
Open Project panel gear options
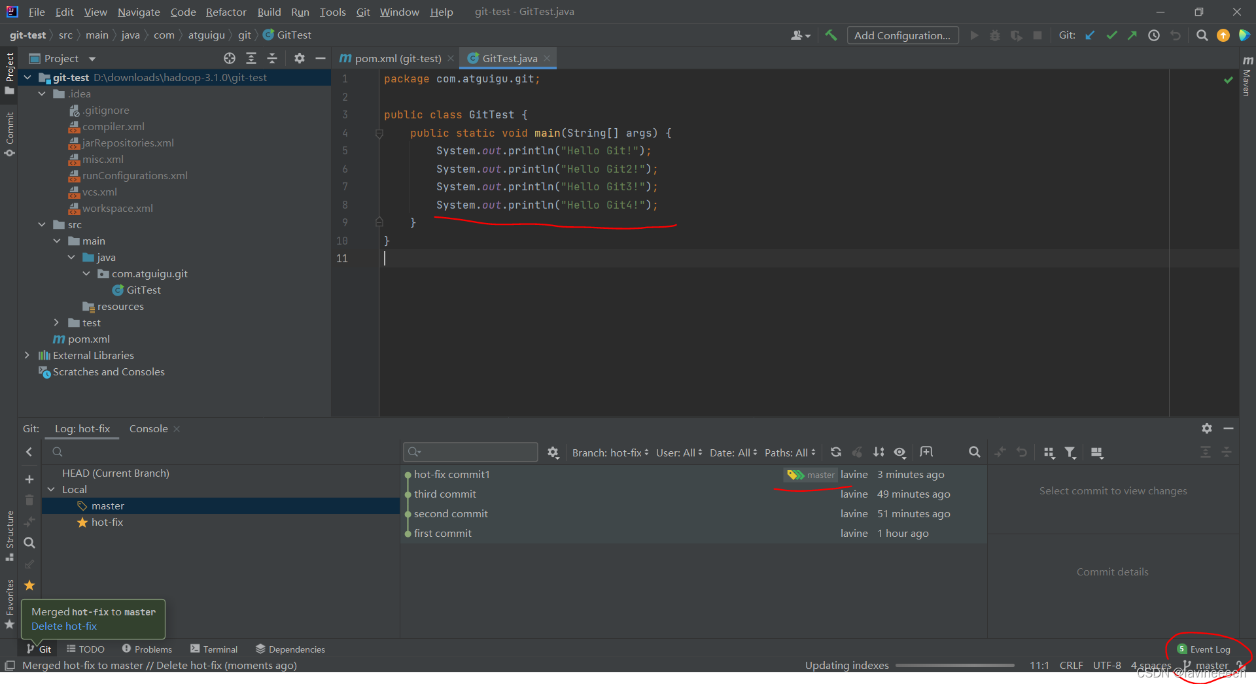(300, 59)
